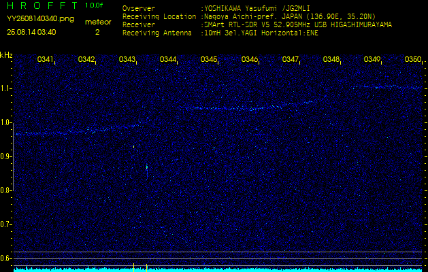Click the yellow bottom marker before the 0343 tick
428x272 pixels.
click(133, 267)
